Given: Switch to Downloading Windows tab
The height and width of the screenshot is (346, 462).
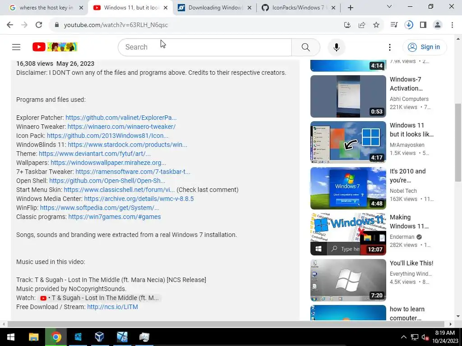Looking at the screenshot, I should (x=215, y=8).
